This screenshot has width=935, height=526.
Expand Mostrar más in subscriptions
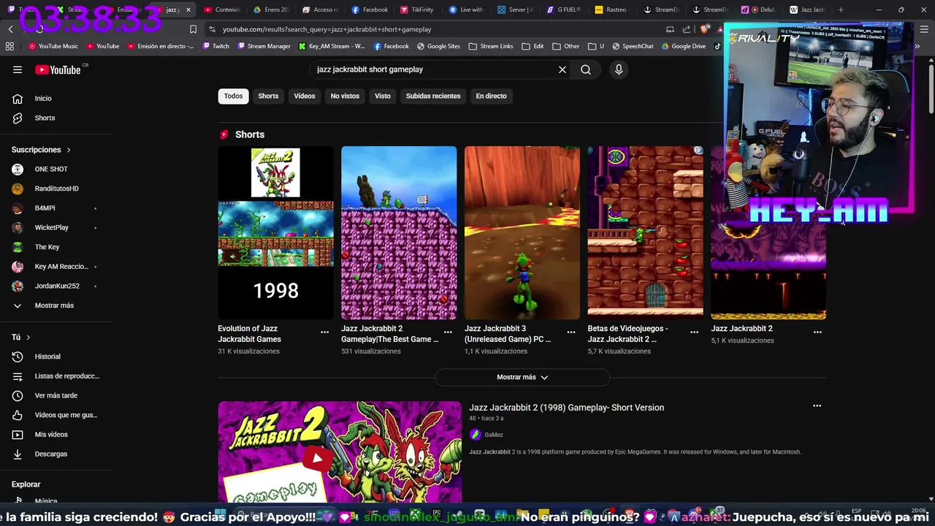click(x=56, y=305)
